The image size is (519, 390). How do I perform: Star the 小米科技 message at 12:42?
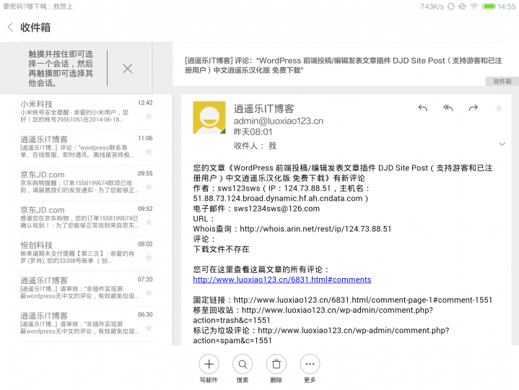[x=149, y=116]
